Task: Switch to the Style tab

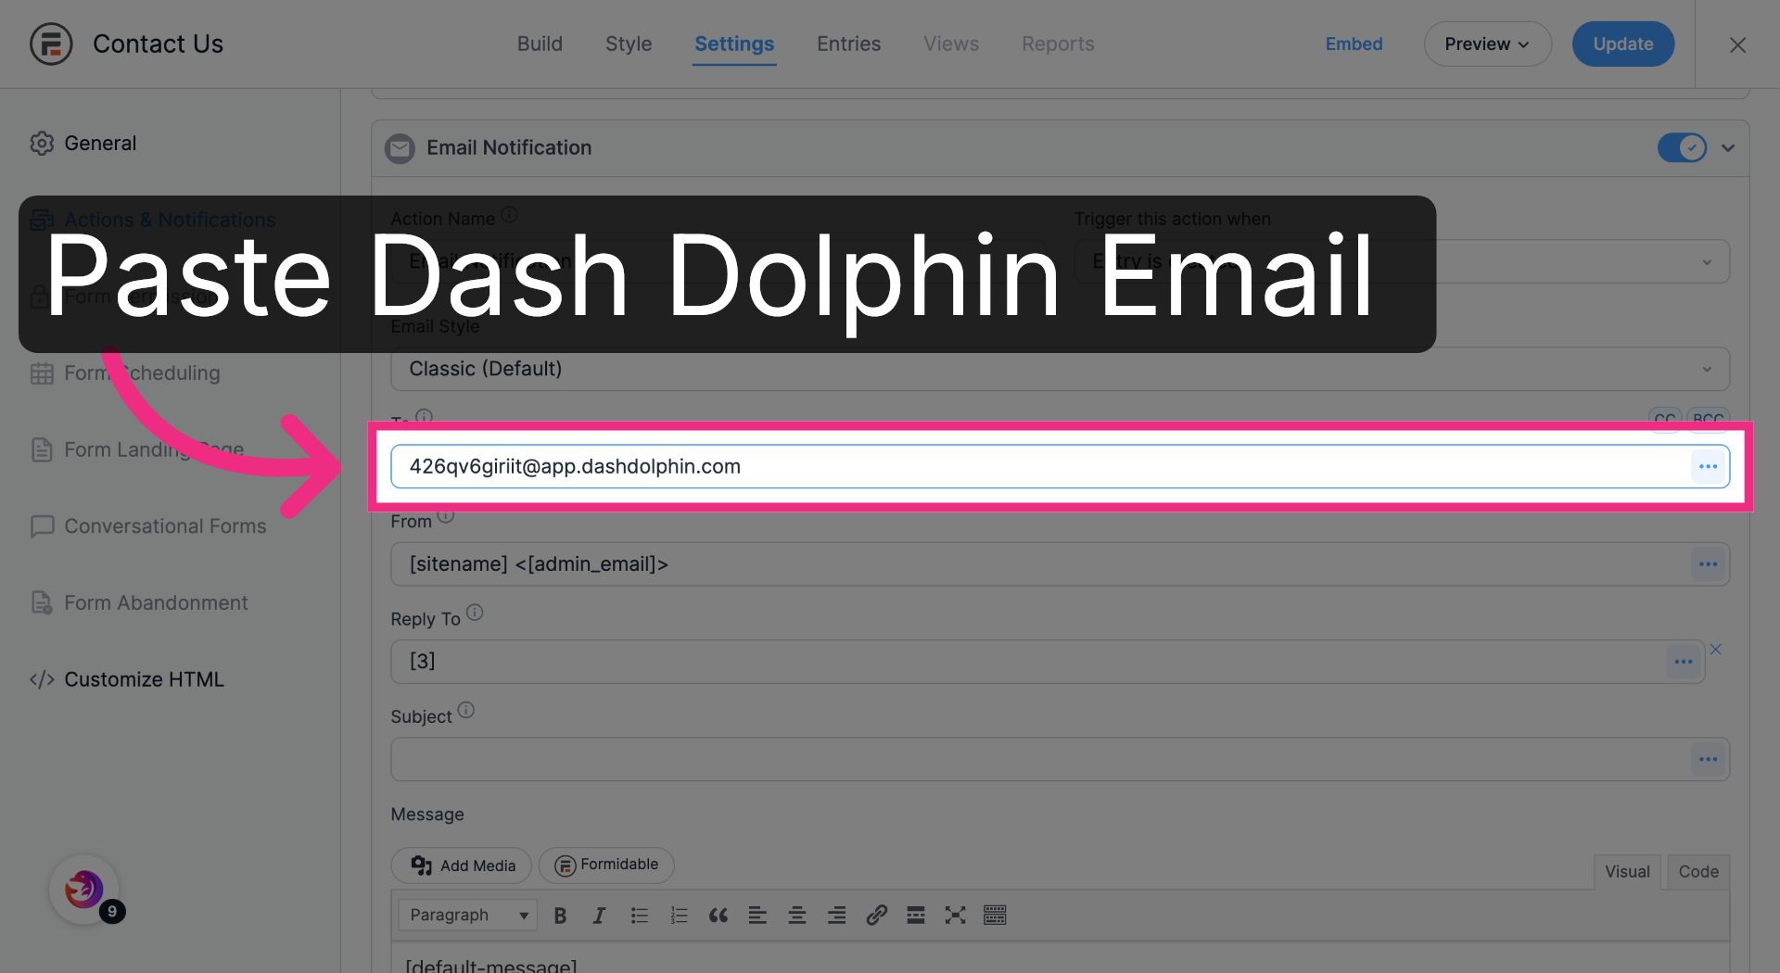Action: [629, 44]
